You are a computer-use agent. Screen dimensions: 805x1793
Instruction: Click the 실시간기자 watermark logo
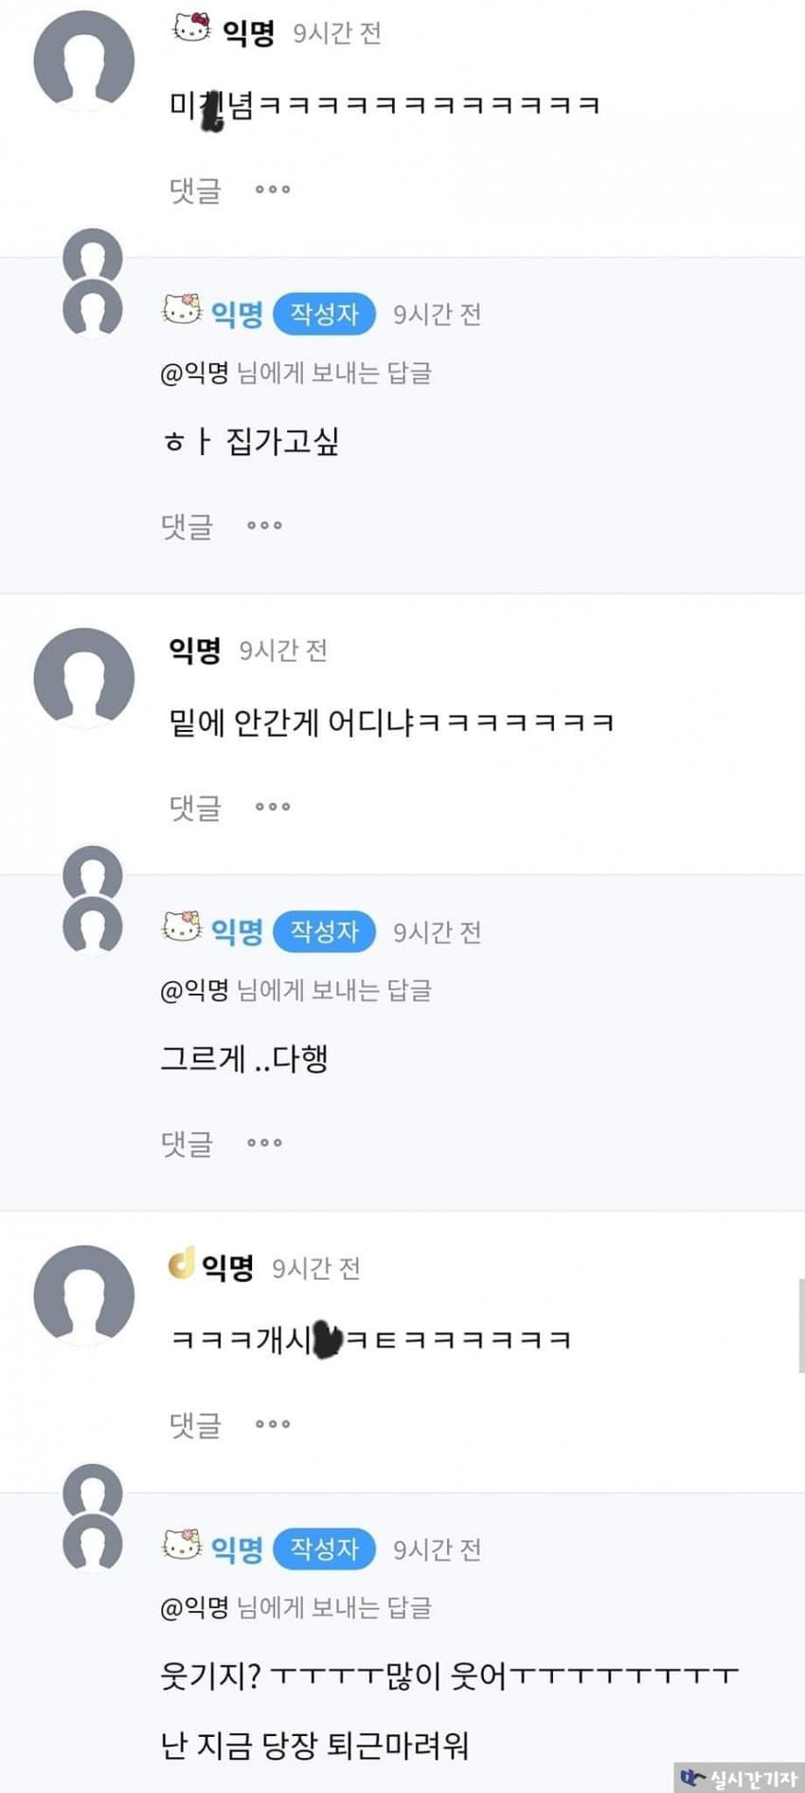(739, 1778)
